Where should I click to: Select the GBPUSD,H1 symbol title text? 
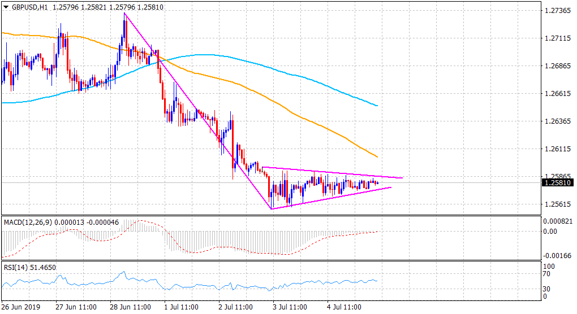tap(30, 7)
